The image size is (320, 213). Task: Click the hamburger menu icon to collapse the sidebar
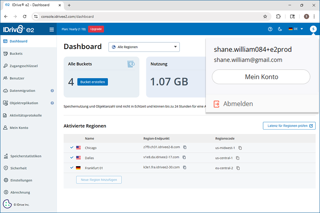pyautogui.click(x=52, y=29)
